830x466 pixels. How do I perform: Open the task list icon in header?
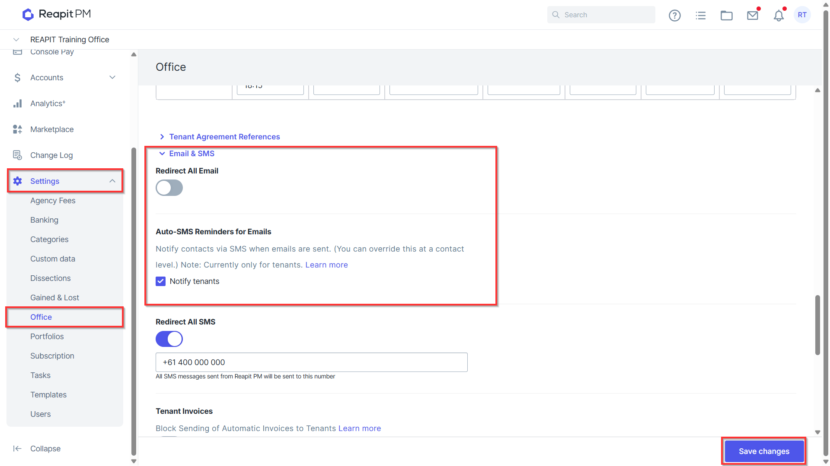click(700, 16)
